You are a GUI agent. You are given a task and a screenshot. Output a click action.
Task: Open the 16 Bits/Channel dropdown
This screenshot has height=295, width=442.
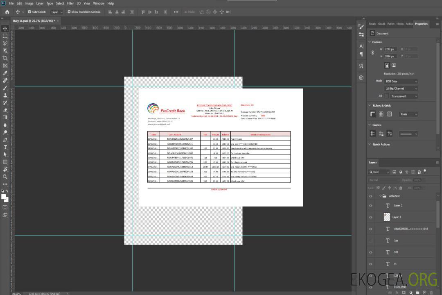click(401, 88)
